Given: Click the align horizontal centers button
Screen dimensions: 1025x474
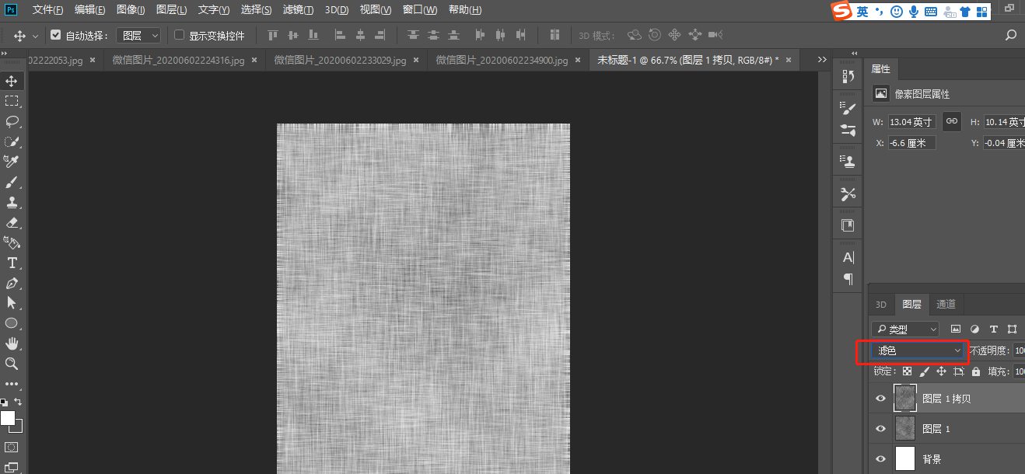Looking at the screenshot, I should pos(359,35).
